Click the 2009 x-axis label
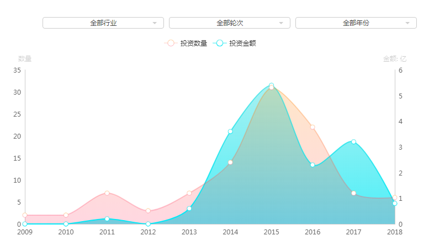The image size is (429, 252). click(25, 232)
